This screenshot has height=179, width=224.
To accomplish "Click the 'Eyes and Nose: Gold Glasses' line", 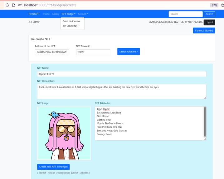I will click(112, 131).
